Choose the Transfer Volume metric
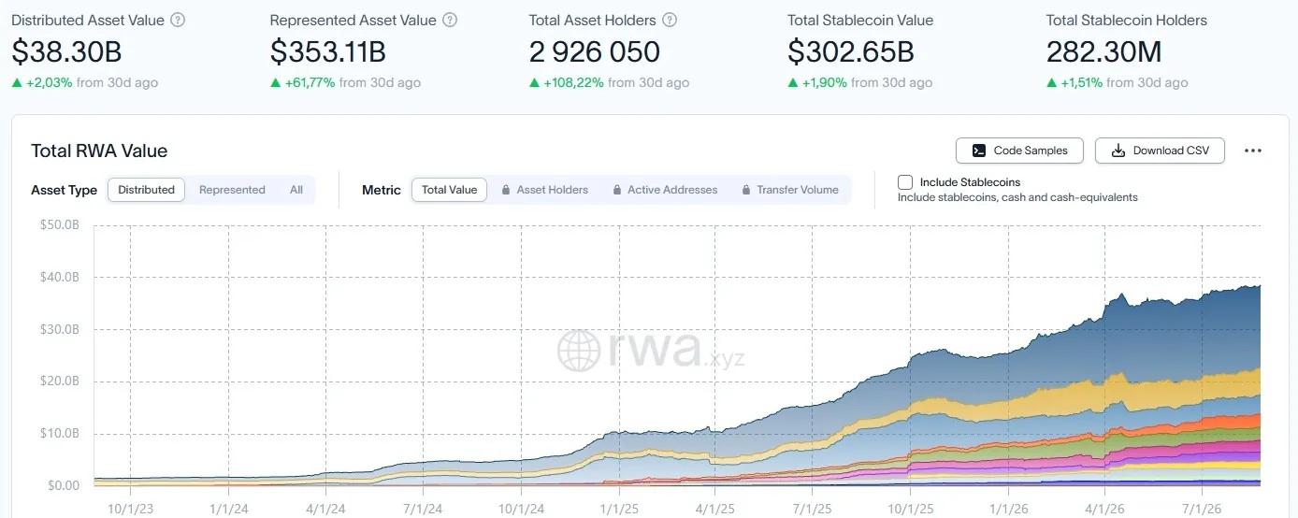 (x=789, y=190)
